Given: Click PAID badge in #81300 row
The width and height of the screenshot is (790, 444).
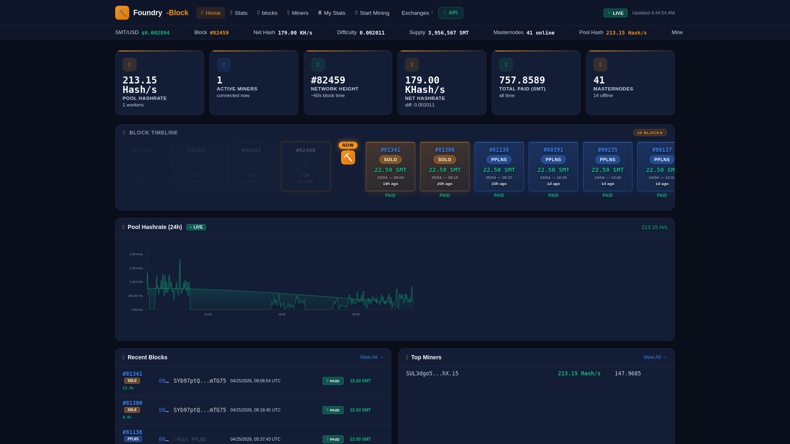Looking at the screenshot, I should click(x=333, y=410).
